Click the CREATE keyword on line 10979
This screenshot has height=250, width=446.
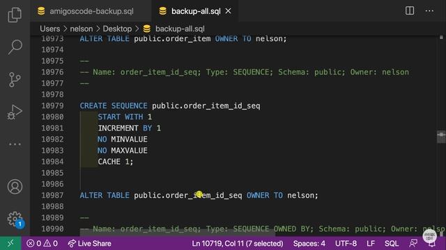[93, 106]
